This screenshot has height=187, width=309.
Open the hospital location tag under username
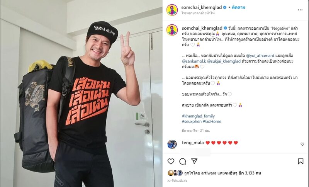coord(198,13)
